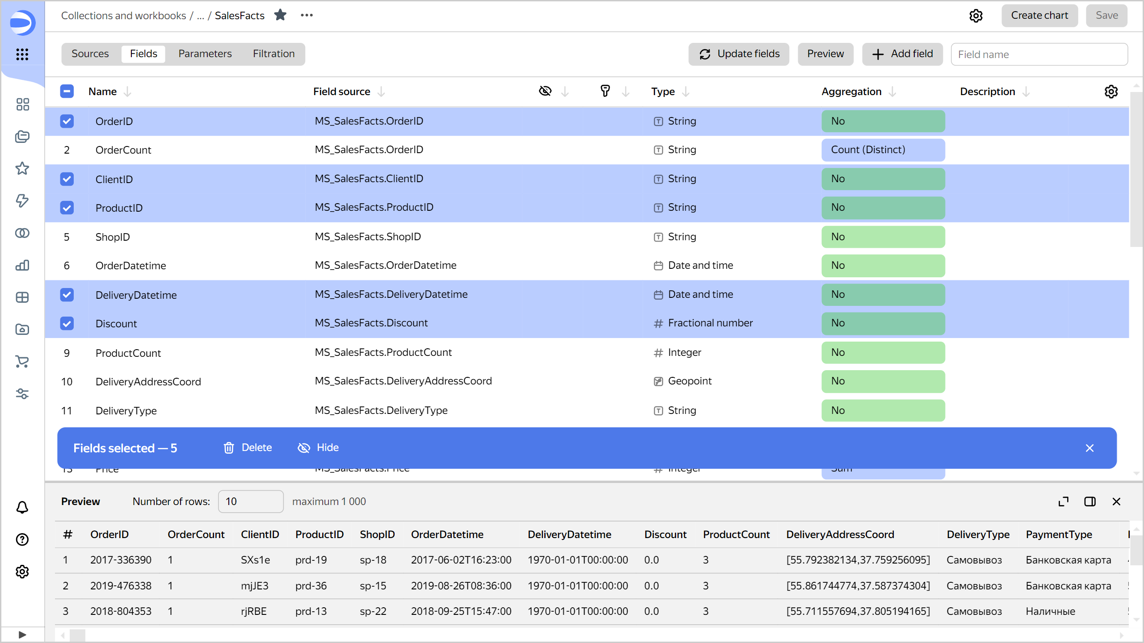Switch to the Sources tab
The height and width of the screenshot is (643, 1144).
tap(90, 54)
